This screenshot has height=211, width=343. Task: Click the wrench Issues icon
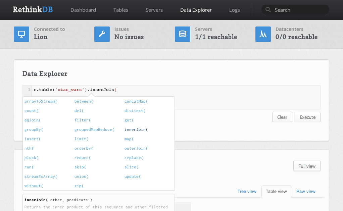click(102, 34)
